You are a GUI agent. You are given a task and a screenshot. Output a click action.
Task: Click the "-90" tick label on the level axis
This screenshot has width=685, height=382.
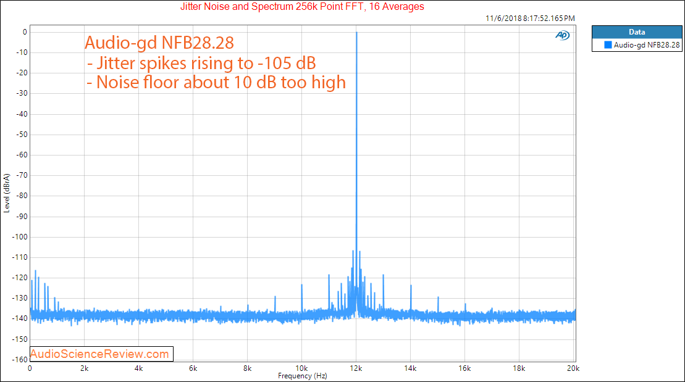(x=22, y=217)
